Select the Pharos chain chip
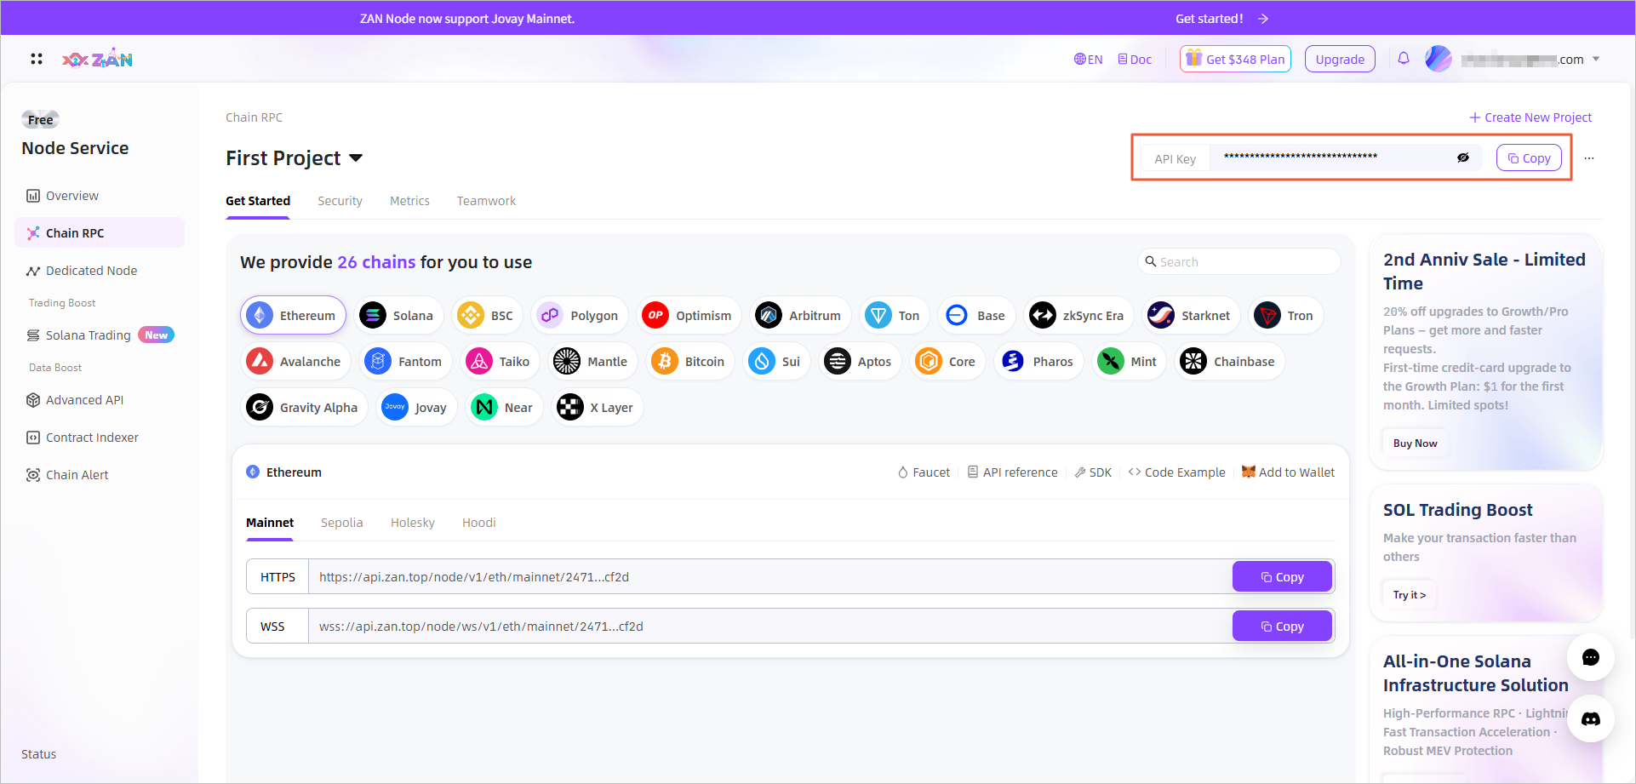The width and height of the screenshot is (1636, 784). [x=1038, y=362]
